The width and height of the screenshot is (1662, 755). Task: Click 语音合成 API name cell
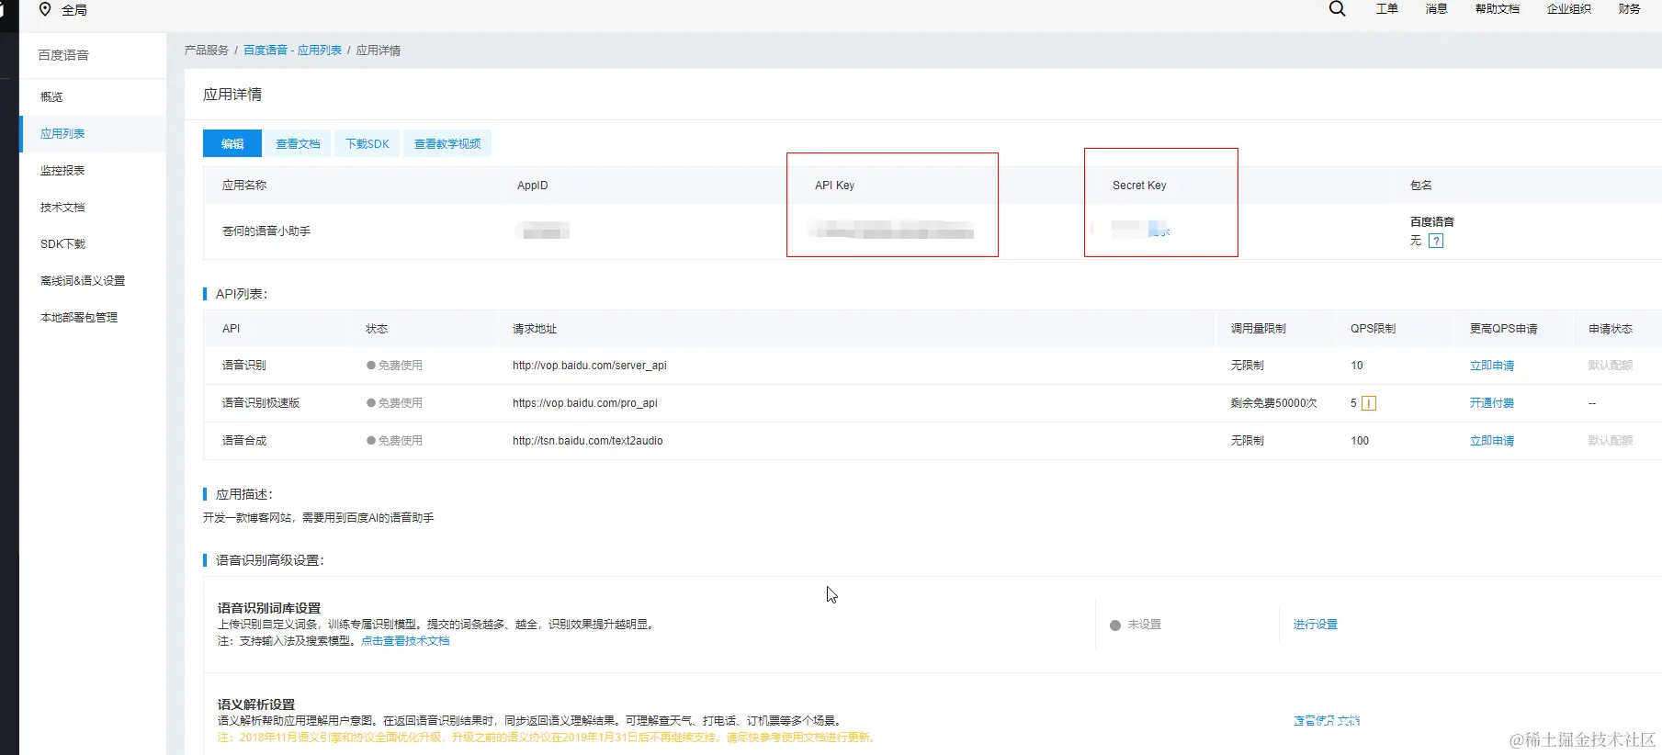[244, 441]
